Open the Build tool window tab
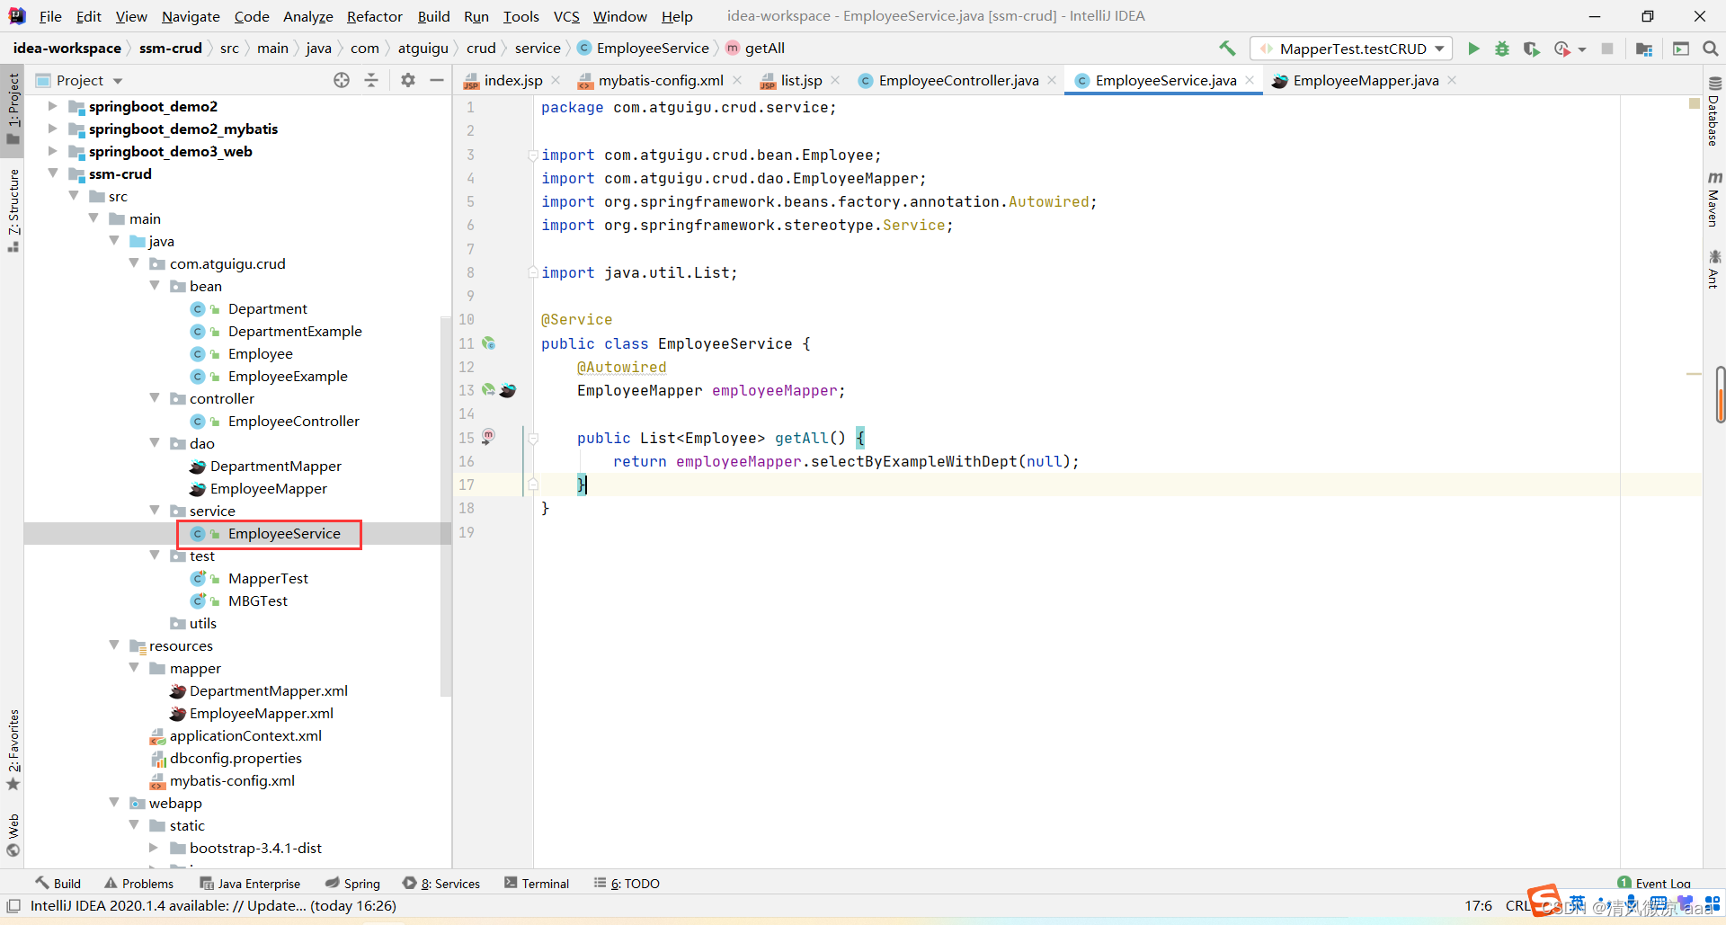The height and width of the screenshot is (925, 1726). click(x=58, y=884)
